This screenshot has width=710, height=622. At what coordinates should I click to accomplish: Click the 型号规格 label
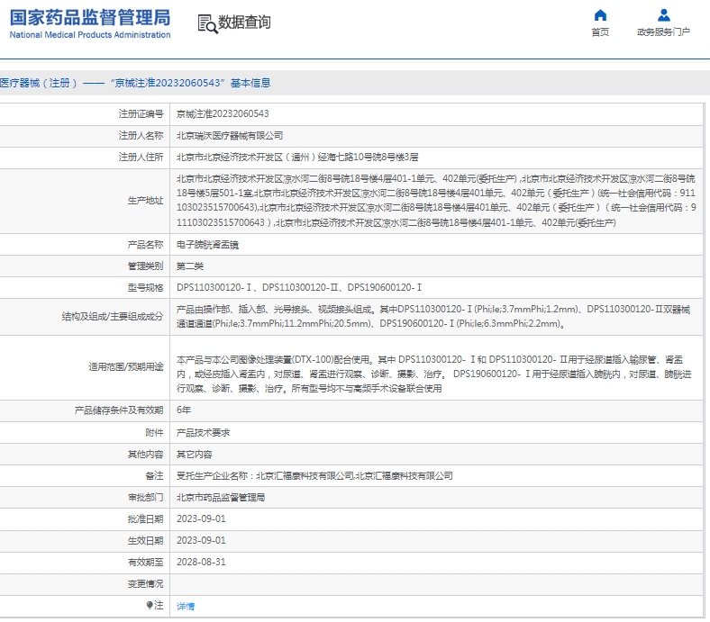(x=145, y=288)
